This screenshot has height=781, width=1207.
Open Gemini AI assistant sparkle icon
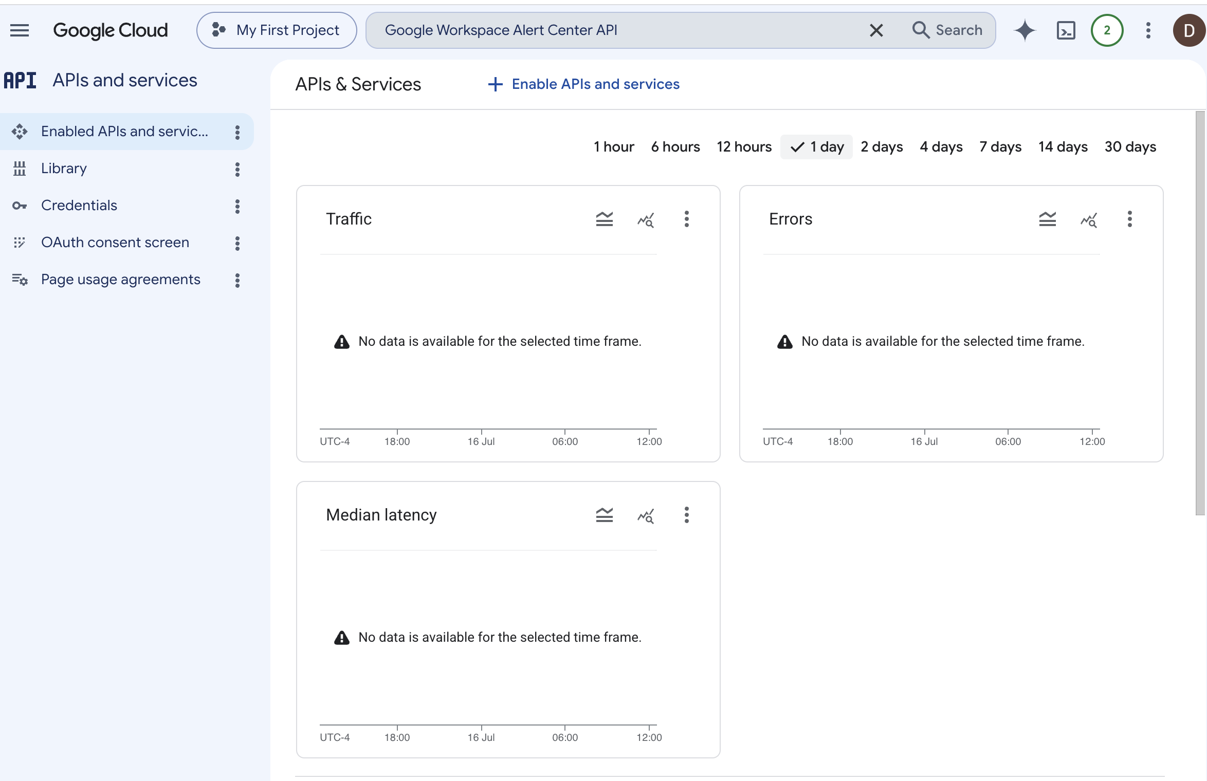[1025, 30]
